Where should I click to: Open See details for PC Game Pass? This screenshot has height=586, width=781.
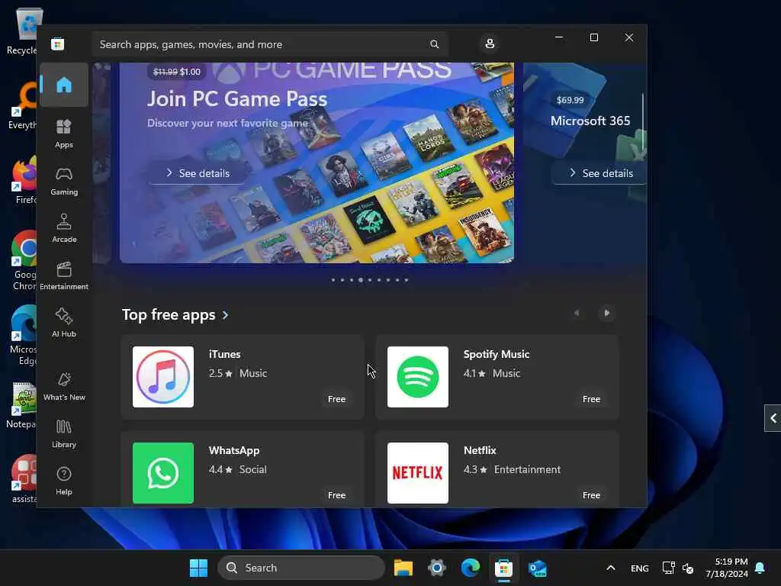[x=198, y=173]
